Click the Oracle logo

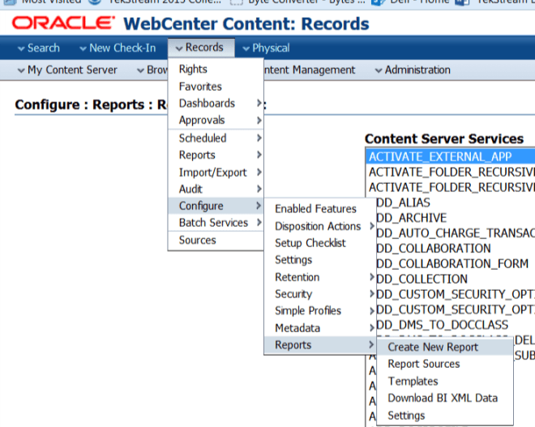[63, 23]
